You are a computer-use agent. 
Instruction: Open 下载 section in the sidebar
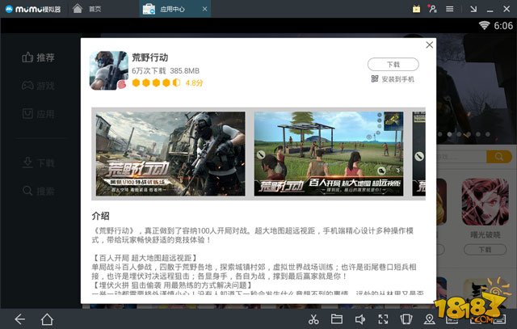38,162
